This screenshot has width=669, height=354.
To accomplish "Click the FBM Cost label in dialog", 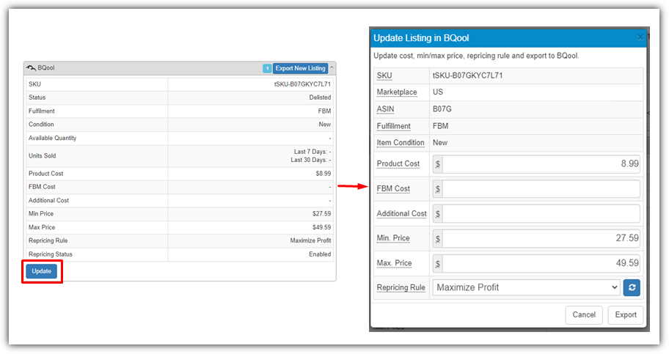I will pos(393,188).
